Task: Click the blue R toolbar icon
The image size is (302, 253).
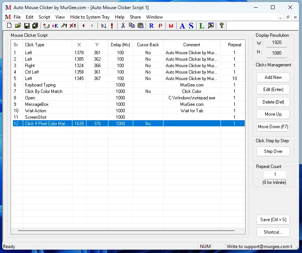Action: click(151, 26)
